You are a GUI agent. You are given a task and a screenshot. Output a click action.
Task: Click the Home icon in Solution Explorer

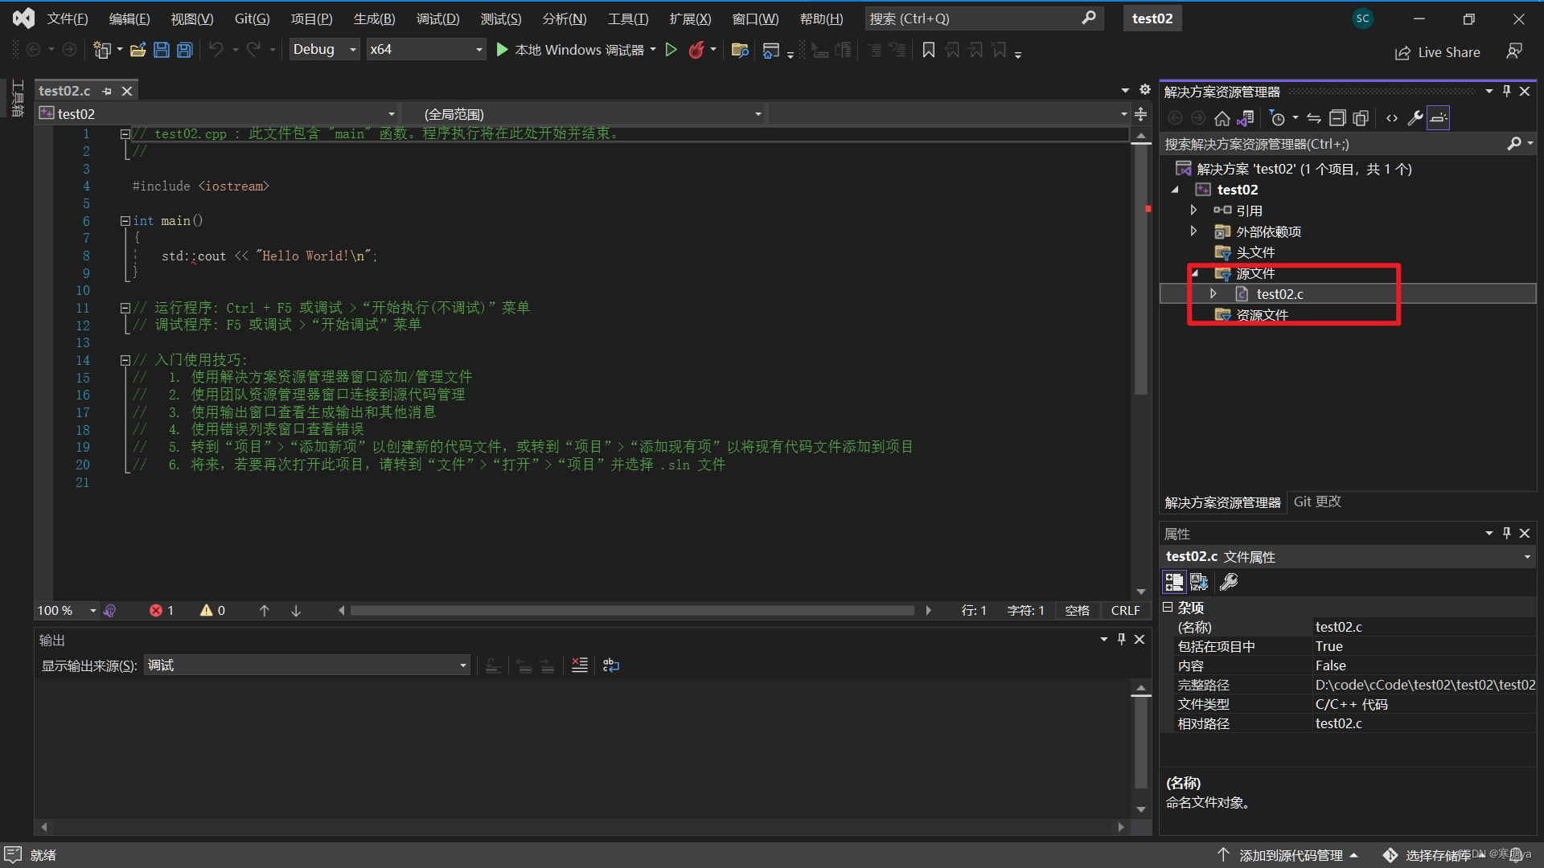point(1222,118)
